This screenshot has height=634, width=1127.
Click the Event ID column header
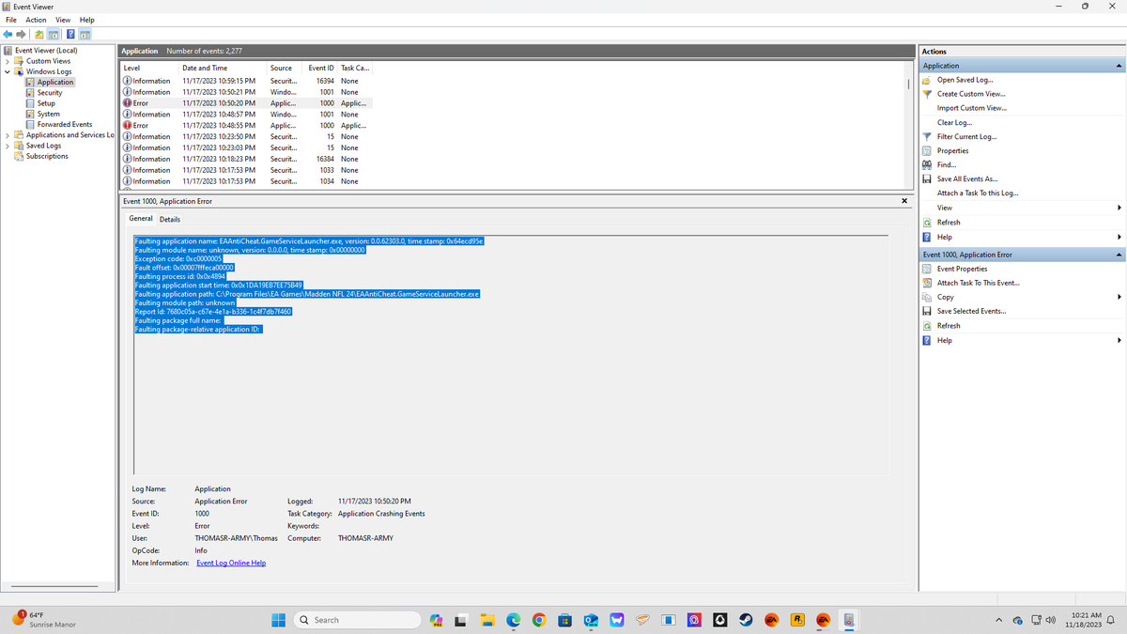click(x=321, y=68)
